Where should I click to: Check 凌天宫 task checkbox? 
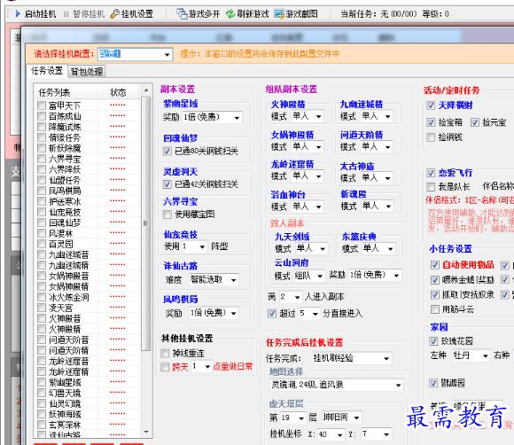tap(42, 308)
